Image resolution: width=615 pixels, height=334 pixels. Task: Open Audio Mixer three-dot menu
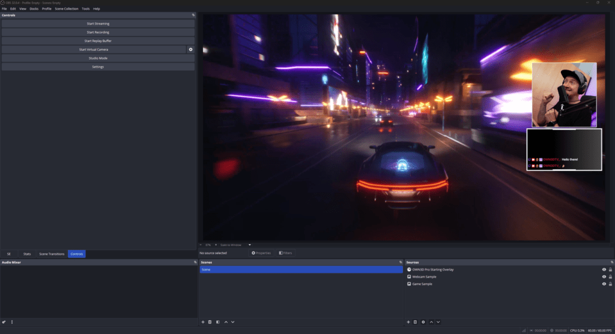(12, 322)
